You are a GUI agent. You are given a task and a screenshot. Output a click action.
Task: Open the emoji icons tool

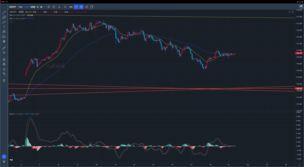[x=4, y=41]
